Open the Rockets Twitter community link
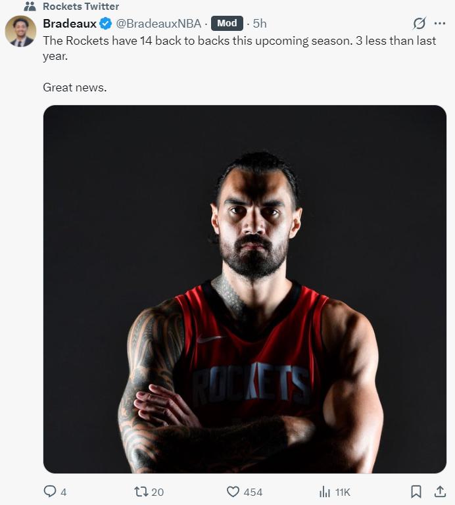 pyautogui.click(x=81, y=7)
